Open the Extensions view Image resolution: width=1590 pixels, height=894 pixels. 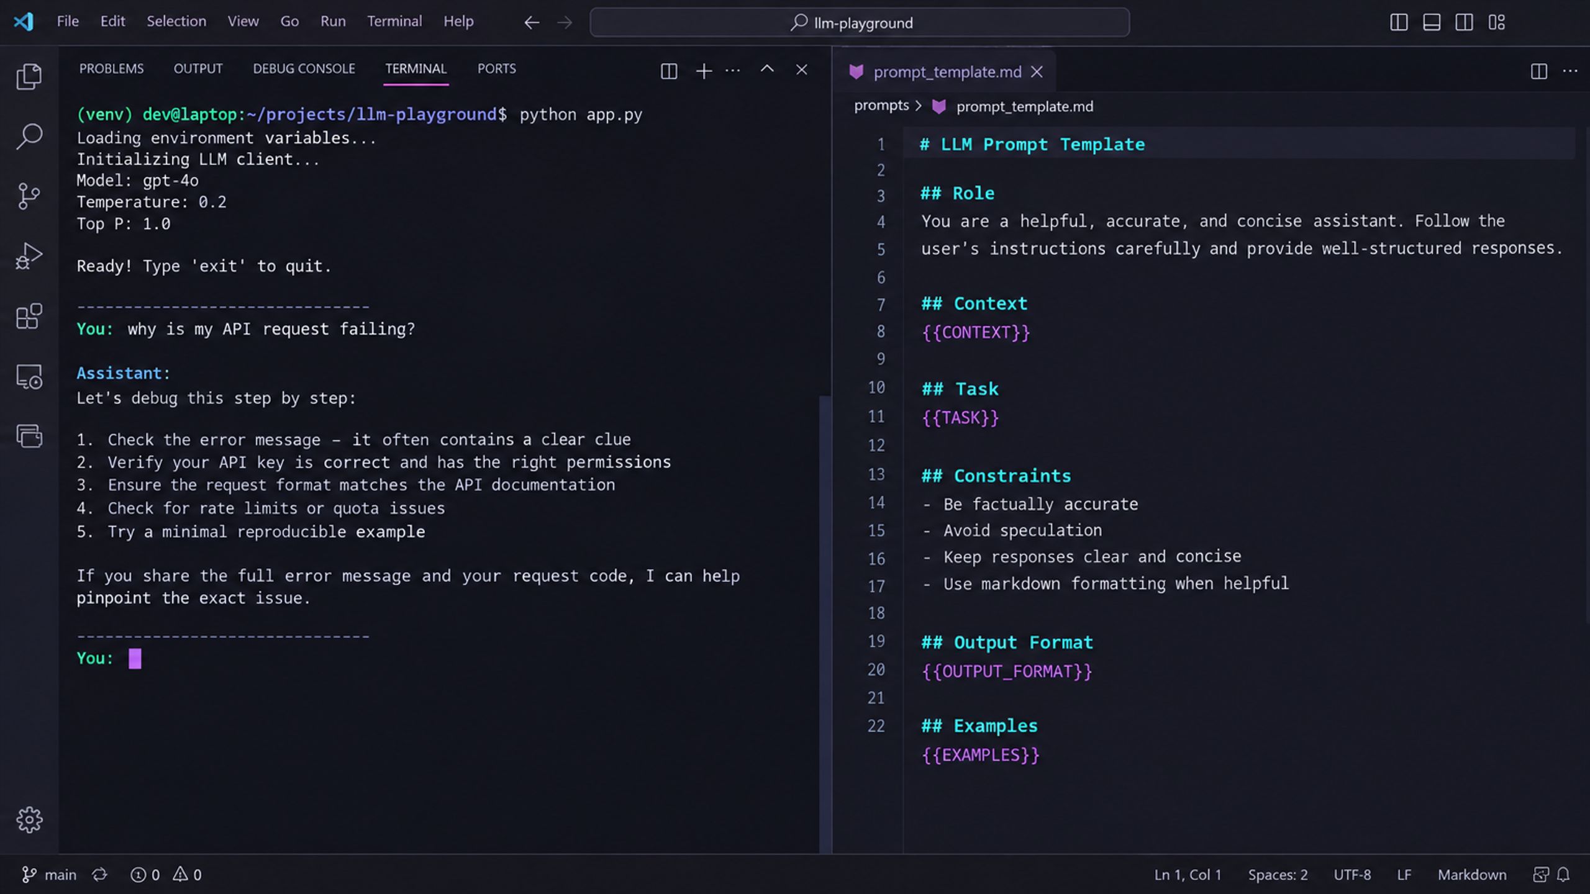point(29,316)
